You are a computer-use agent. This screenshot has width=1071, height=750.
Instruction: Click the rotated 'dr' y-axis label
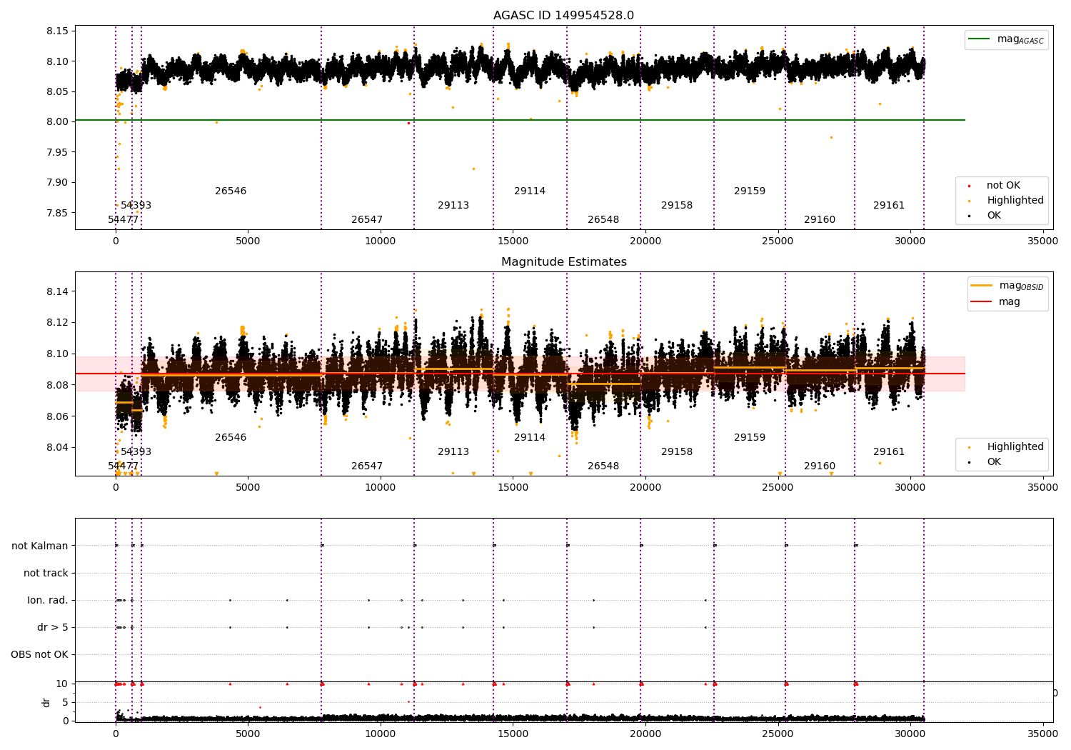point(46,702)
